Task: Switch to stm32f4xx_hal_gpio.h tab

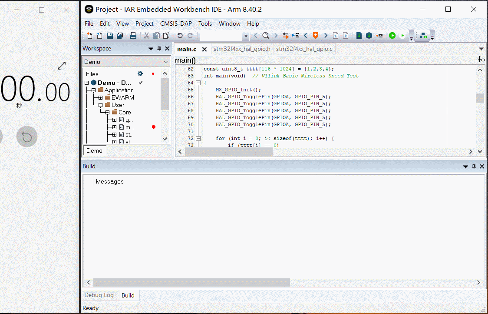Action: (x=242, y=49)
